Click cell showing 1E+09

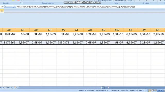click(x=63, y=34)
